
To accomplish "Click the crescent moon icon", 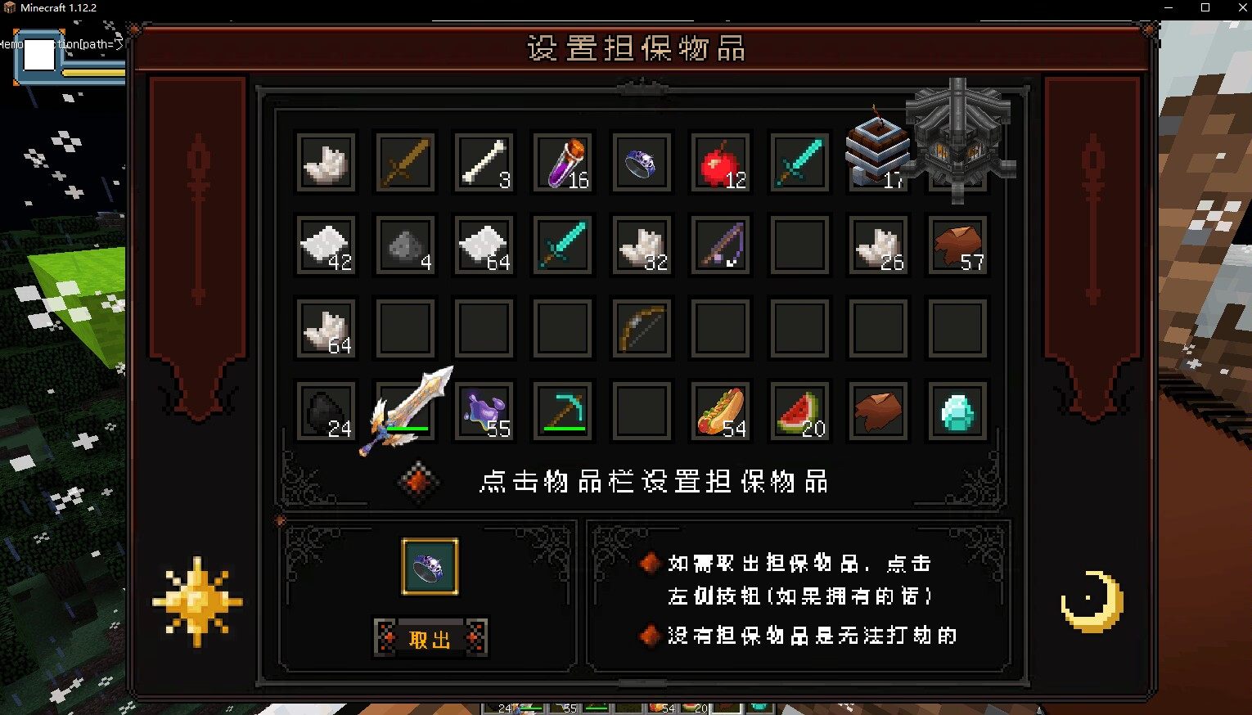I will point(1093,602).
